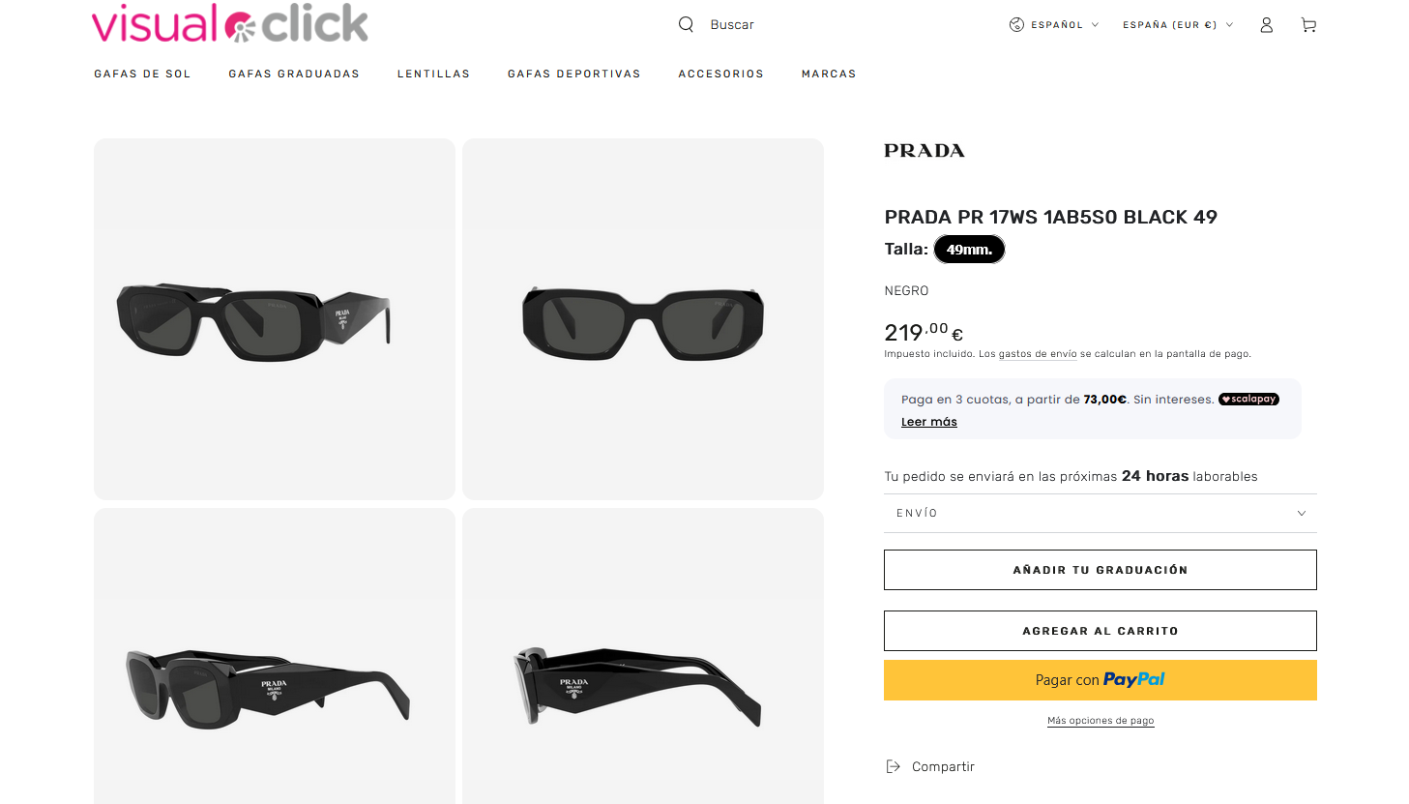
Task: Open the front-view sunglasses thumbnail
Action: [643, 319]
